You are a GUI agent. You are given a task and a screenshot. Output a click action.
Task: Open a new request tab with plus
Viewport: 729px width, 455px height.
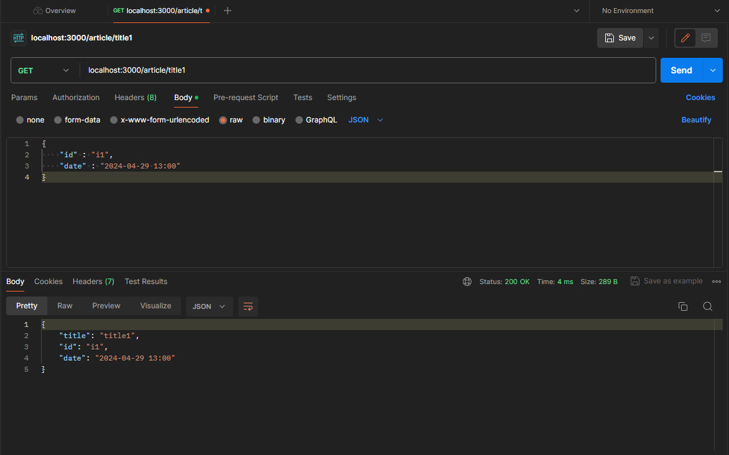[228, 11]
